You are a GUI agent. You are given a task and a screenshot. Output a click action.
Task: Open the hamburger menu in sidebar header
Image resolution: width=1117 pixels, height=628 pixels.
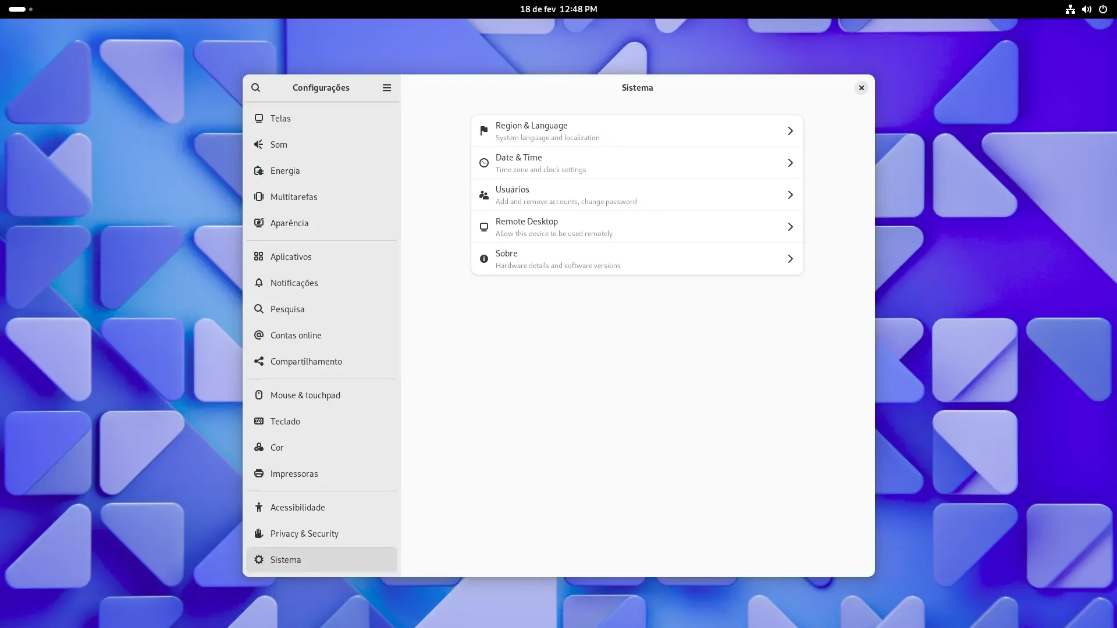[x=387, y=88]
